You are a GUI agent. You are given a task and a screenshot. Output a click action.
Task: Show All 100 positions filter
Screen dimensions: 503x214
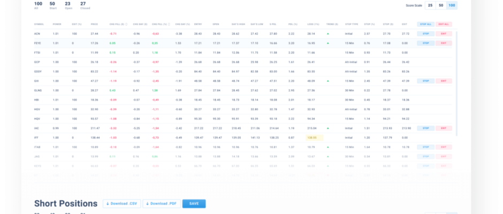point(38,5)
